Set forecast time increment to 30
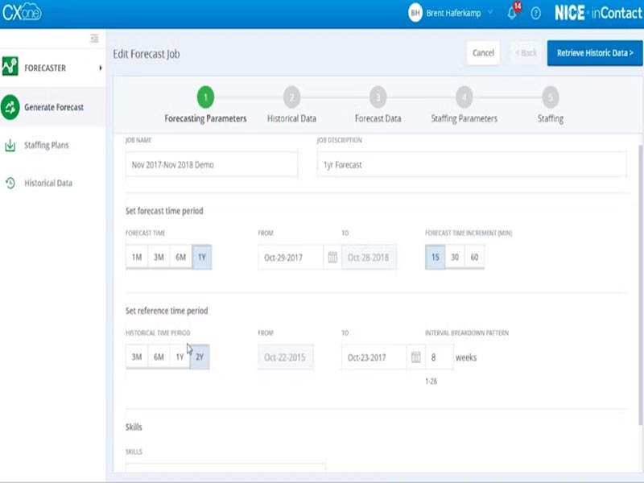644x483 pixels. (x=456, y=258)
